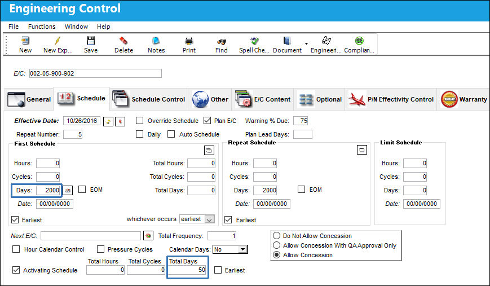Image resolution: width=490 pixels, height=286 pixels.
Task: Open the P/N Effectivity Control tab
Action: (391, 99)
